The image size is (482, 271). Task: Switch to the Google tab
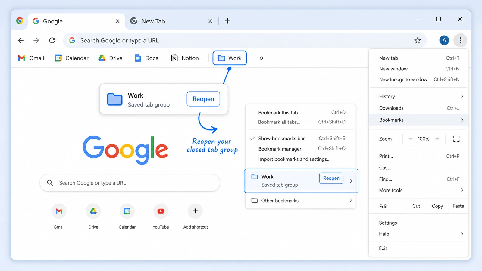pos(76,21)
